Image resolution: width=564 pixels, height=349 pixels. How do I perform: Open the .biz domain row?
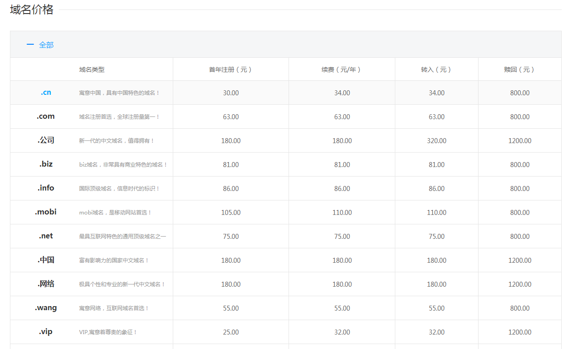click(x=46, y=164)
